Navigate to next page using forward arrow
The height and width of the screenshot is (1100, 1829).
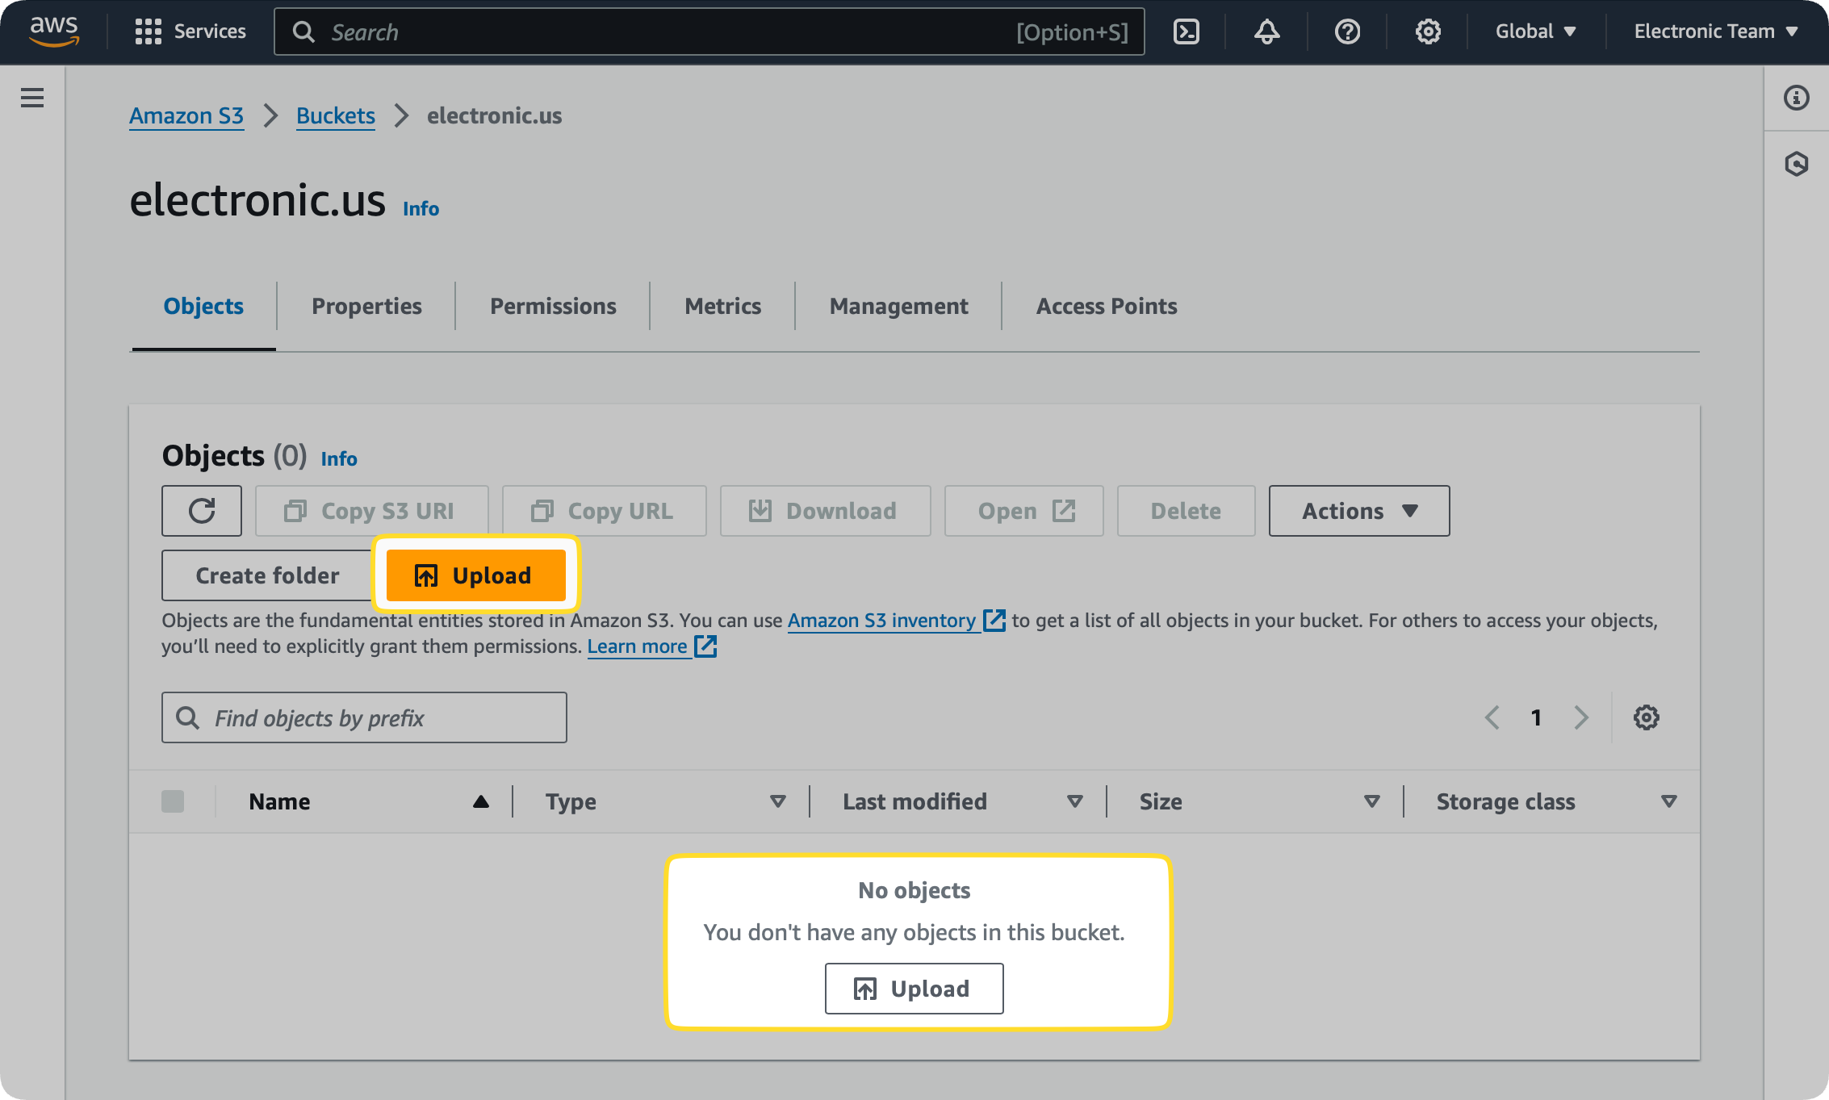click(x=1580, y=716)
